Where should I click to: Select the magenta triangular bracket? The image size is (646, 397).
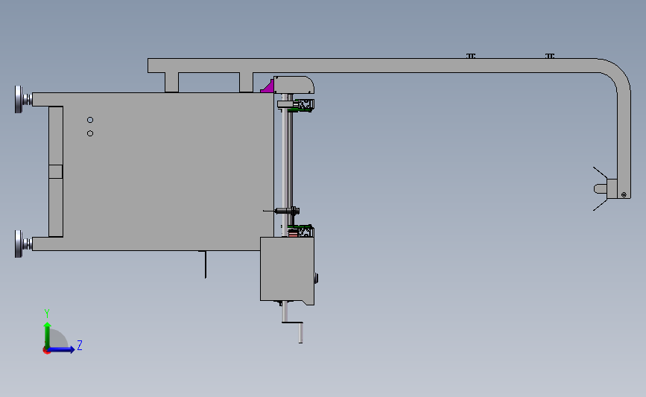coord(267,86)
